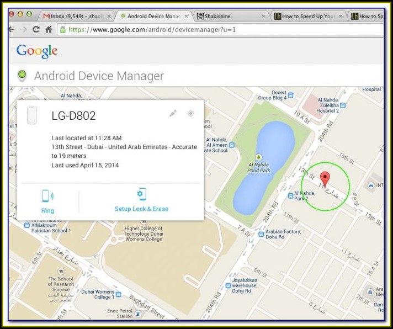Click the locate device crosshair icon
This screenshot has height=329, width=393.
pyautogui.click(x=190, y=113)
